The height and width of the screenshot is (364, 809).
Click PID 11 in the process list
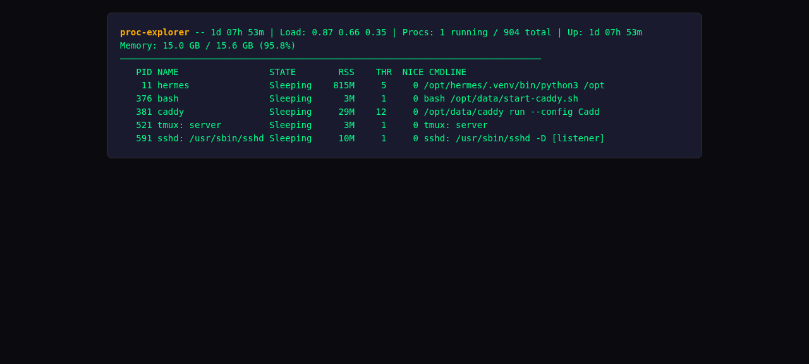tap(147, 85)
